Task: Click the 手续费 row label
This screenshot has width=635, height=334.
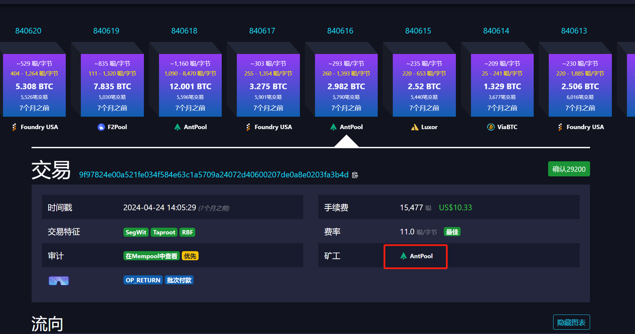Action: [x=337, y=208]
